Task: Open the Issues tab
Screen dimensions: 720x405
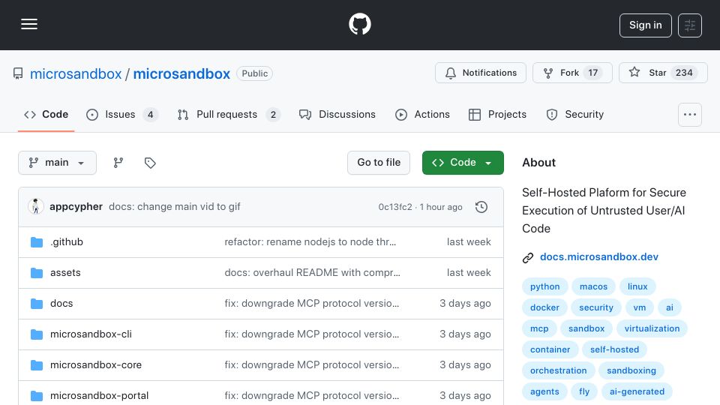Action: point(122,114)
